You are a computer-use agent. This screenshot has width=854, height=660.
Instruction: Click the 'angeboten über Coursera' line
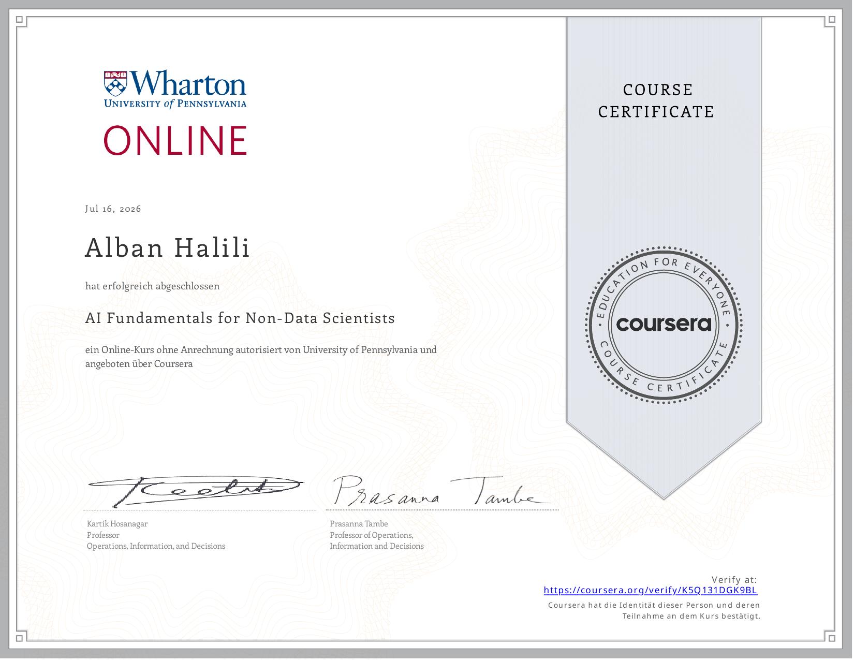pos(139,363)
